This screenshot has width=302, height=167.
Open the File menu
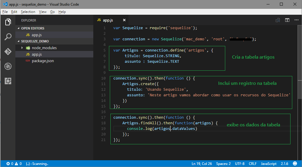tap(5, 12)
